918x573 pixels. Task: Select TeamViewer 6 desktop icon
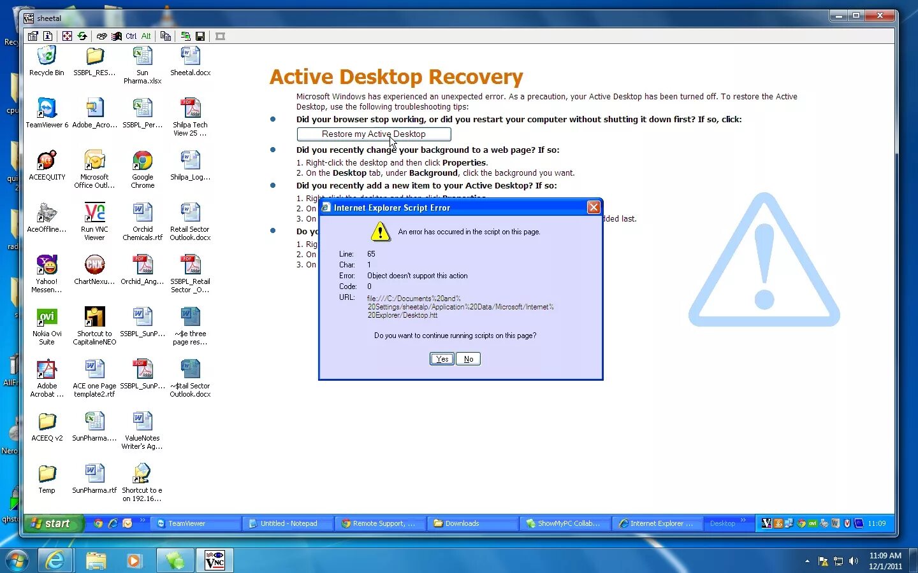click(x=47, y=113)
